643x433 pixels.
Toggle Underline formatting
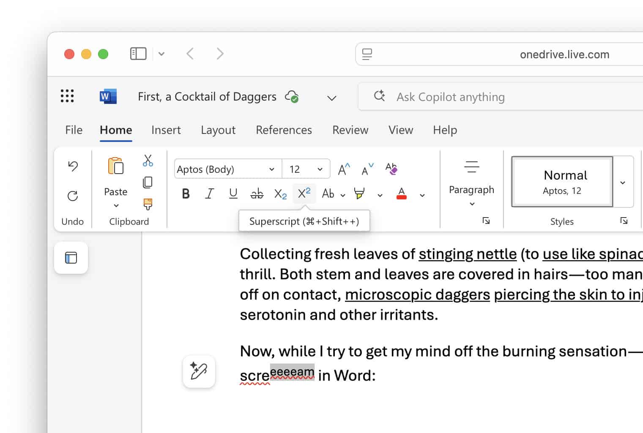[x=233, y=193]
